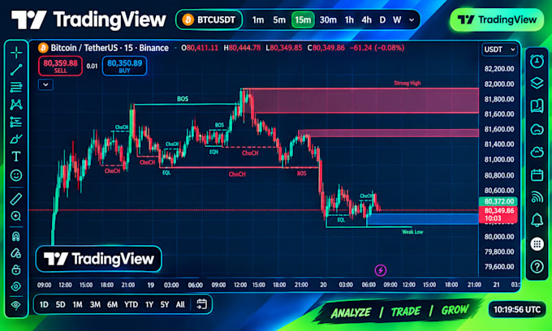Set range to 1D
This screenshot has width=552, height=331.
pyautogui.click(x=44, y=304)
